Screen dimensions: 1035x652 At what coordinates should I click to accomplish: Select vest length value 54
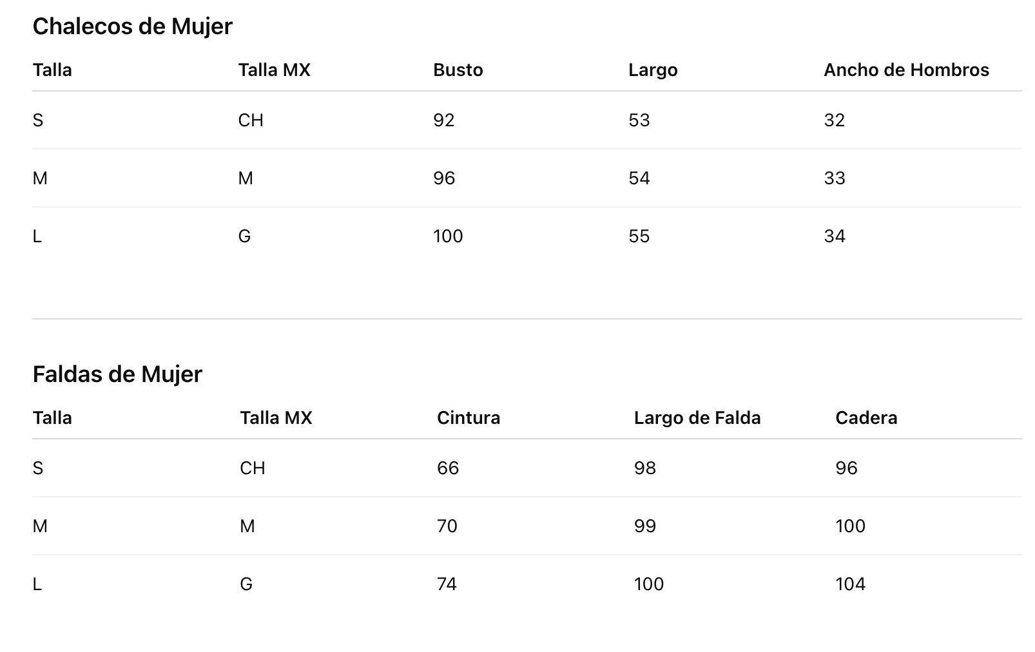pyautogui.click(x=639, y=178)
